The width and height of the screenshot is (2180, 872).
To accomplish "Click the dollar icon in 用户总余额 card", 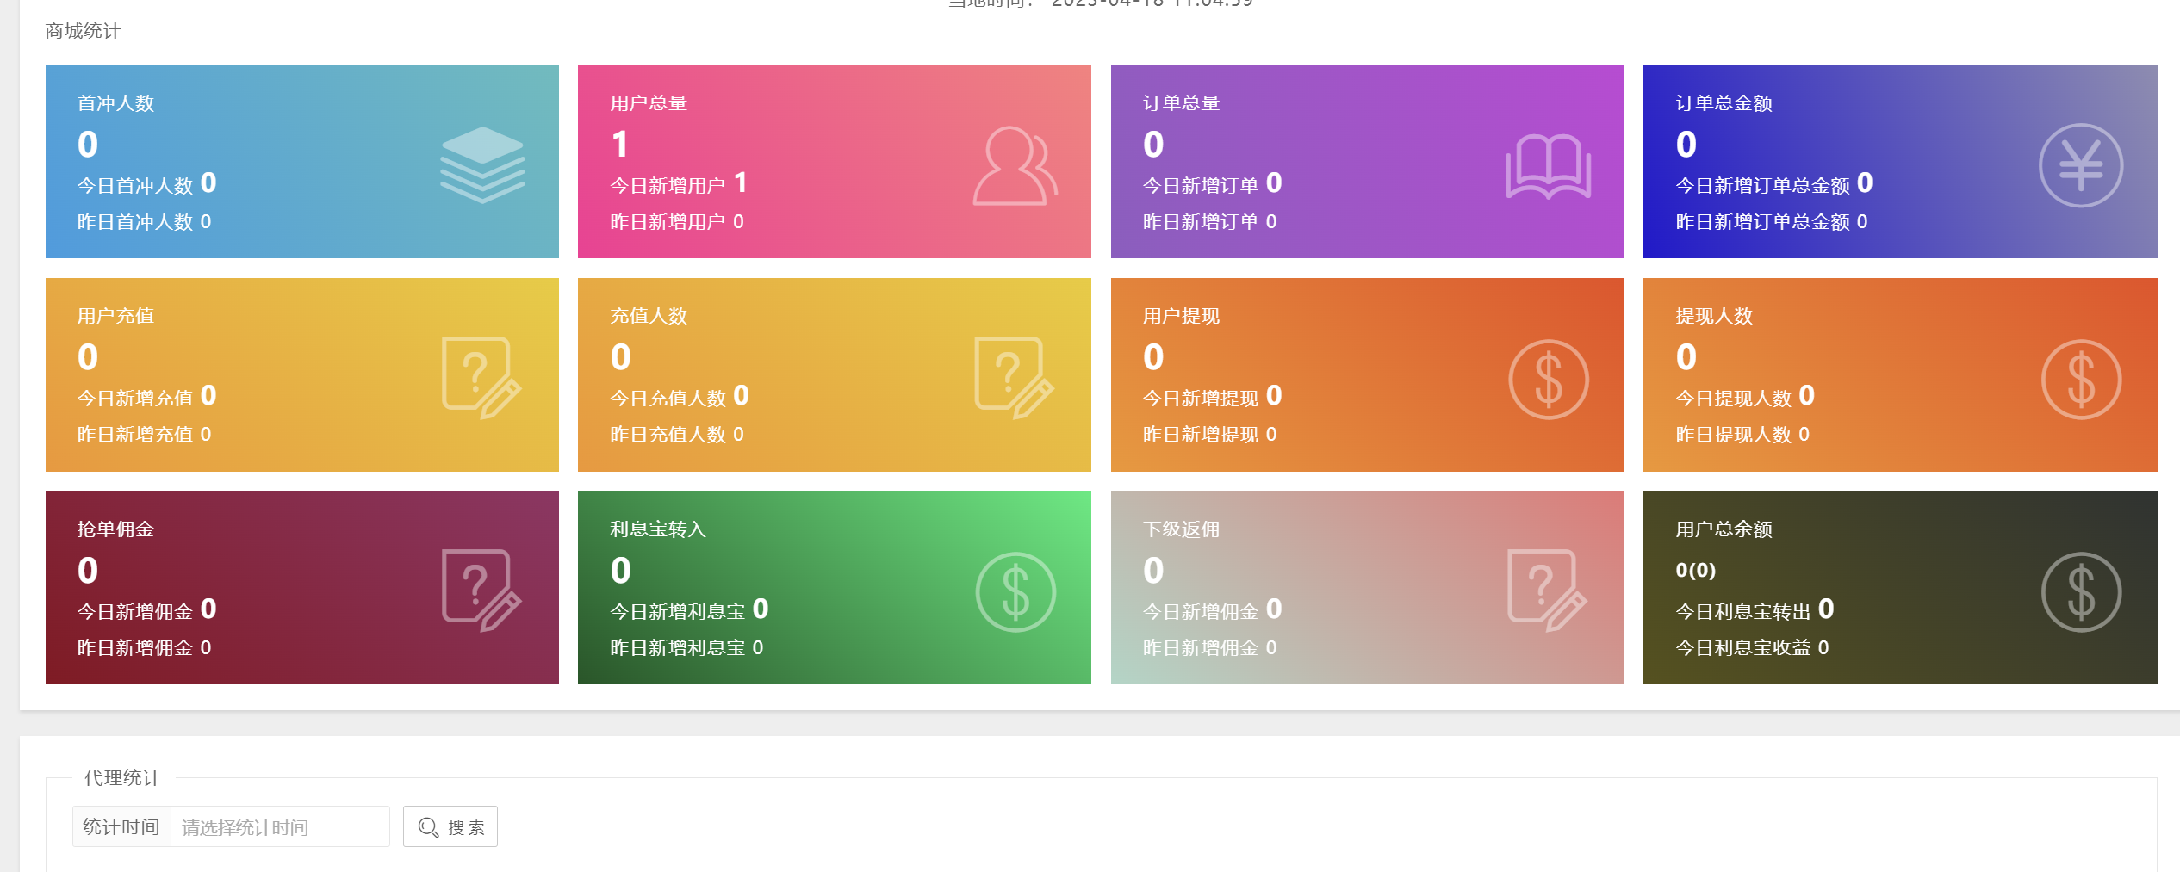I will (x=2080, y=592).
